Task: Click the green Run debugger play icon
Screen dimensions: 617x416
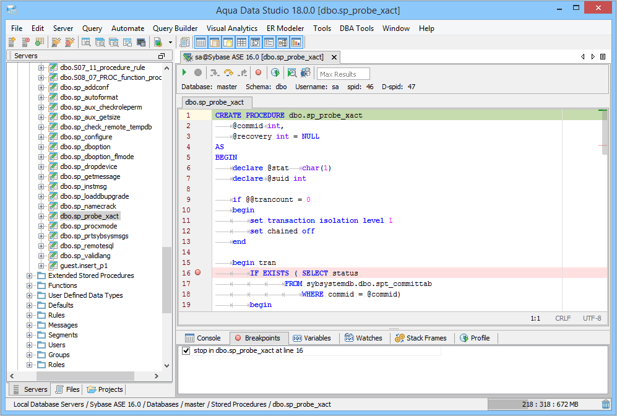Action: tap(184, 73)
